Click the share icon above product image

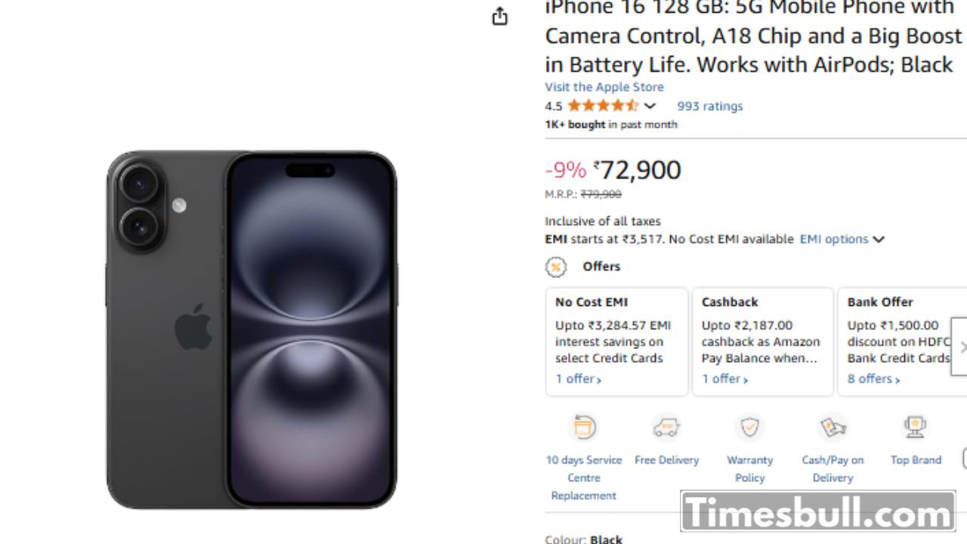pos(499,17)
